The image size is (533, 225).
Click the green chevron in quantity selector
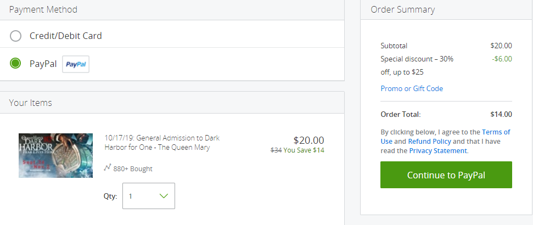(x=164, y=196)
